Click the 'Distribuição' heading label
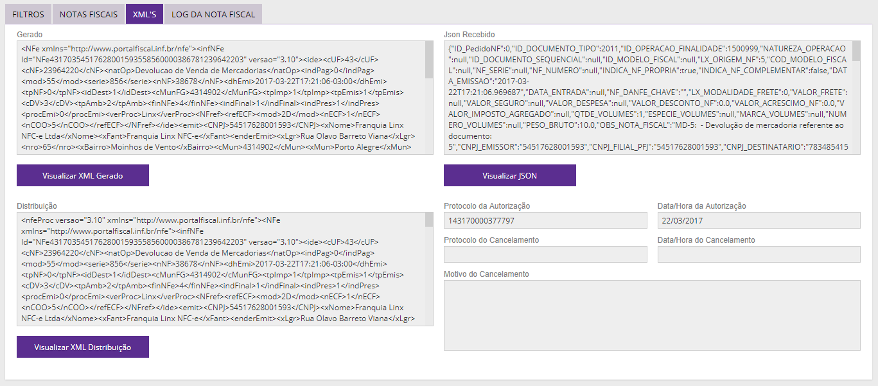Image resolution: width=878 pixels, height=386 pixels. tap(37, 206)
